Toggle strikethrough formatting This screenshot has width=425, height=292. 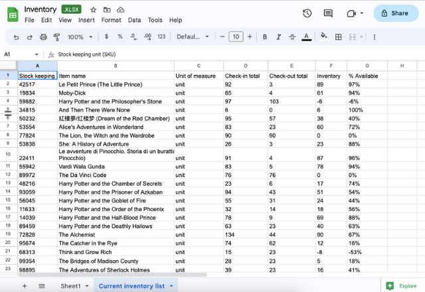click(x=292, y=37)
